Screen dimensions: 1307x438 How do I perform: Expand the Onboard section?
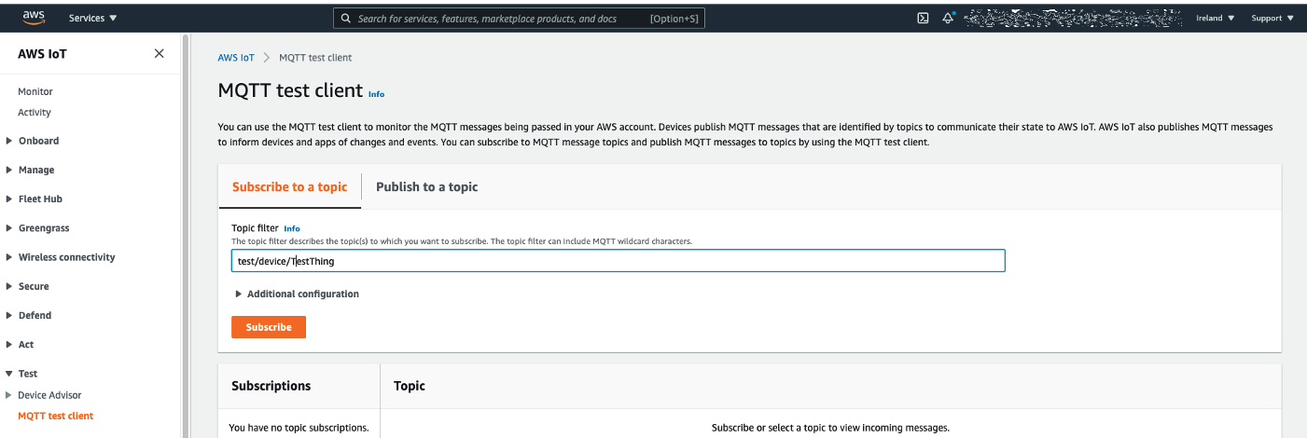[x=33, y=141]
